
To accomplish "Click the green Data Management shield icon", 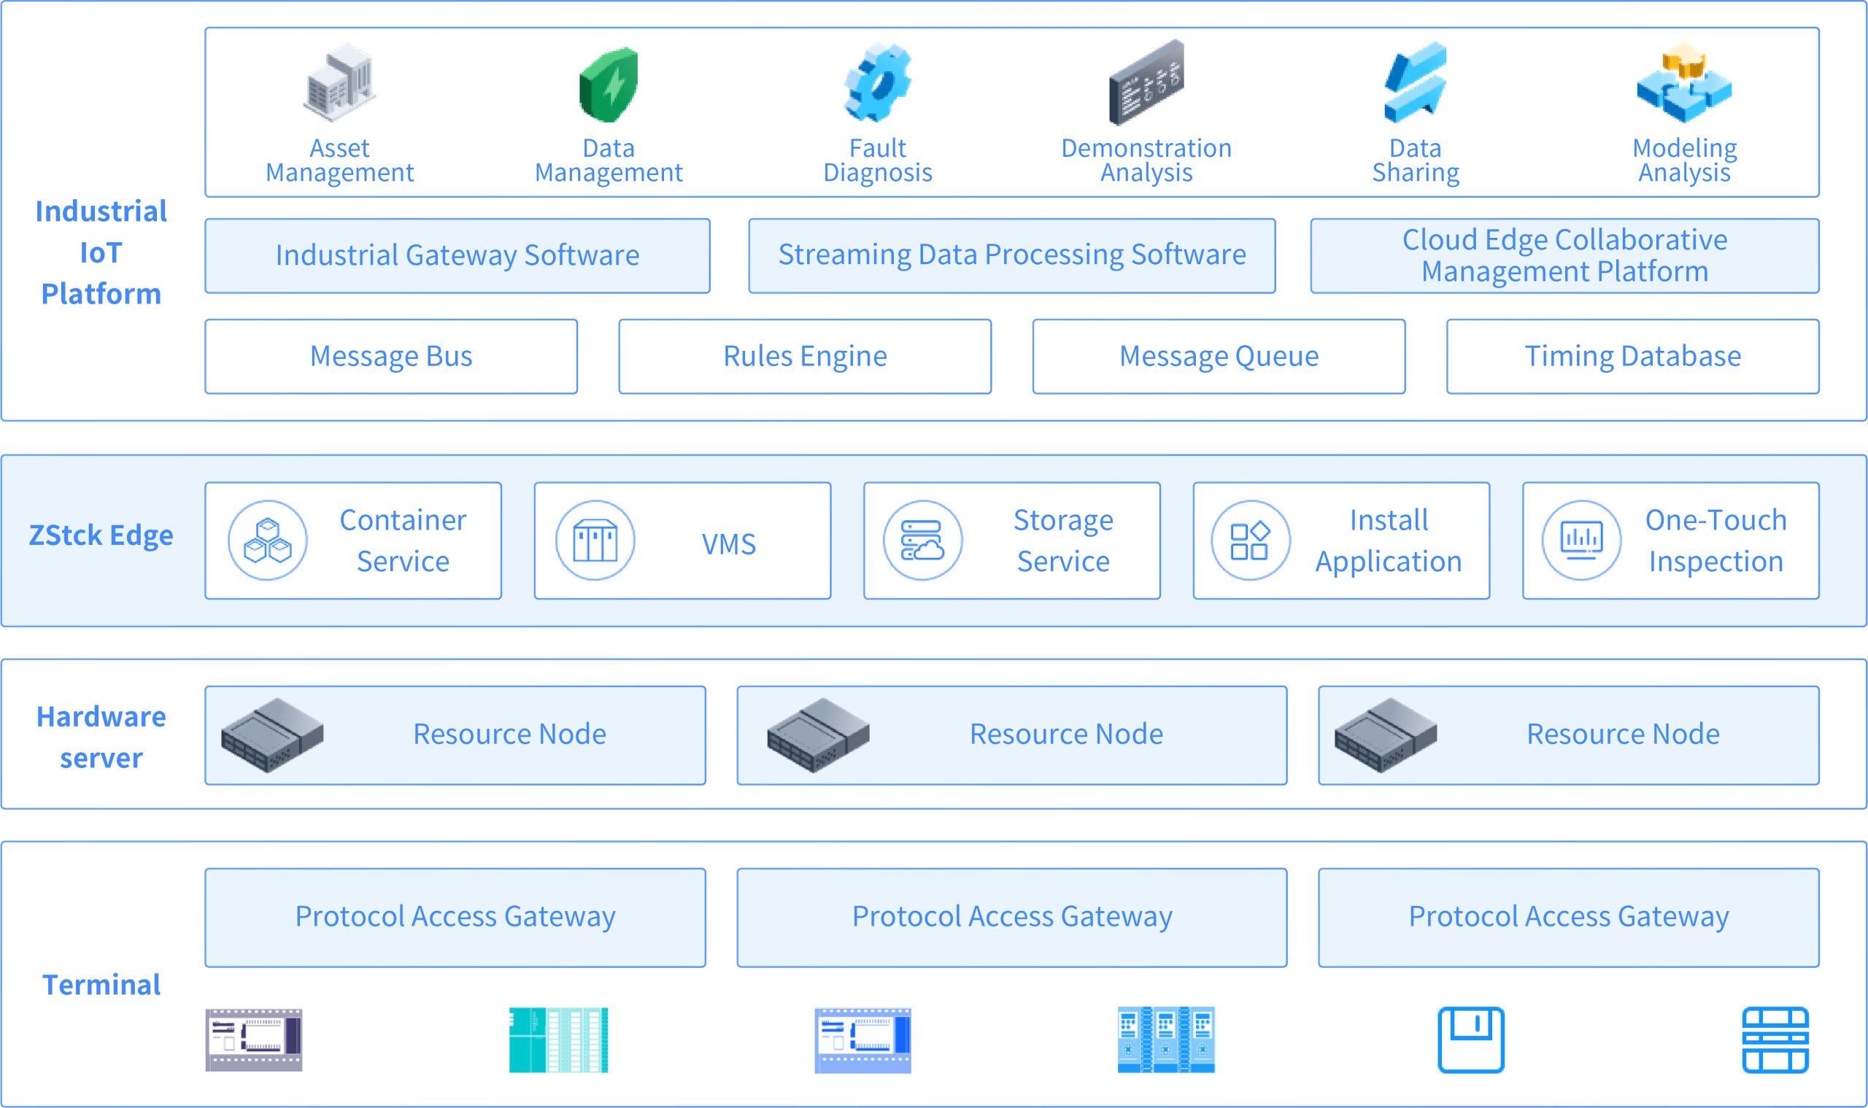I will click(x=609, y=85).
